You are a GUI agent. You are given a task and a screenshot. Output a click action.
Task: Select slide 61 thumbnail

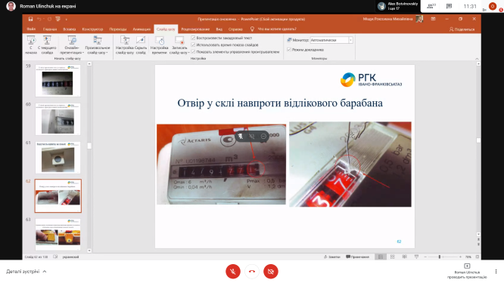(58, 158)
